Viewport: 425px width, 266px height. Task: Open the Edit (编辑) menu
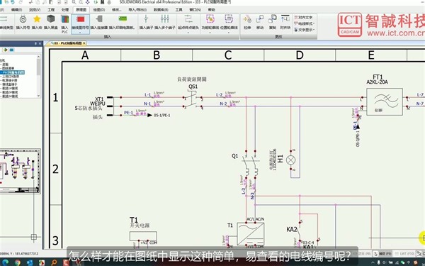16,9
